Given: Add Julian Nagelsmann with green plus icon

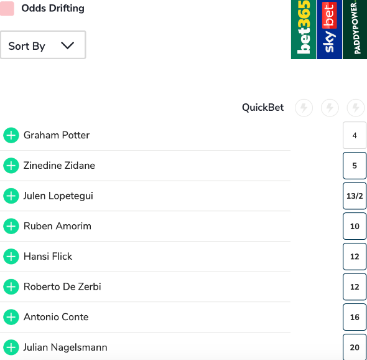Looking at the screenshot, I should click(x=11, y=348).
